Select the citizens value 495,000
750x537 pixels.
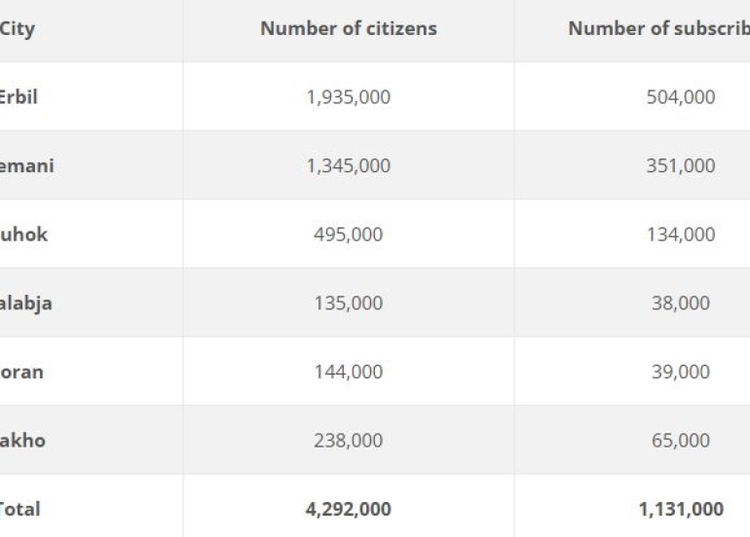click(x=348, y=234)
